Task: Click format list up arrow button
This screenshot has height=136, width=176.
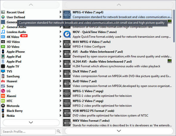Action: coord(119,5)
